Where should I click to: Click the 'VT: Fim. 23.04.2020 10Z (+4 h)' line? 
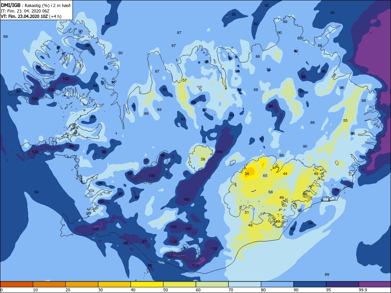[31, 16]
